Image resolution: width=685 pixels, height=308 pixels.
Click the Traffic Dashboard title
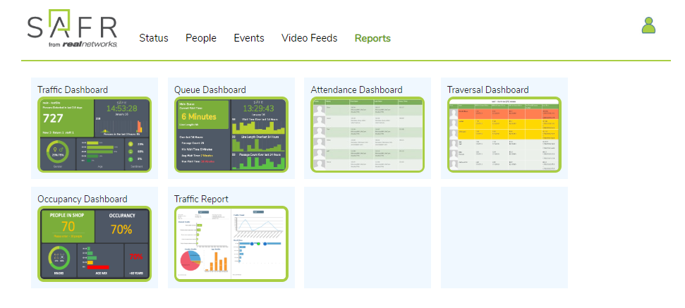click(73, 90)
